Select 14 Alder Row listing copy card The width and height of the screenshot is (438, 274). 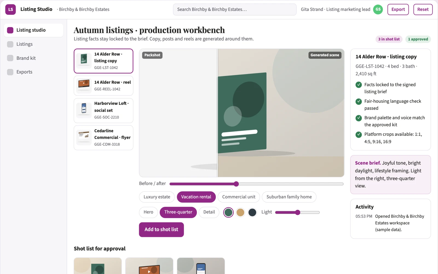[103, 61]
